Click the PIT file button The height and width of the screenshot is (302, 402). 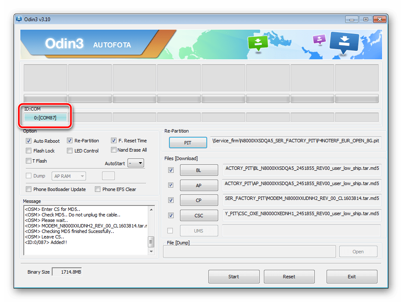coord(188,143)
